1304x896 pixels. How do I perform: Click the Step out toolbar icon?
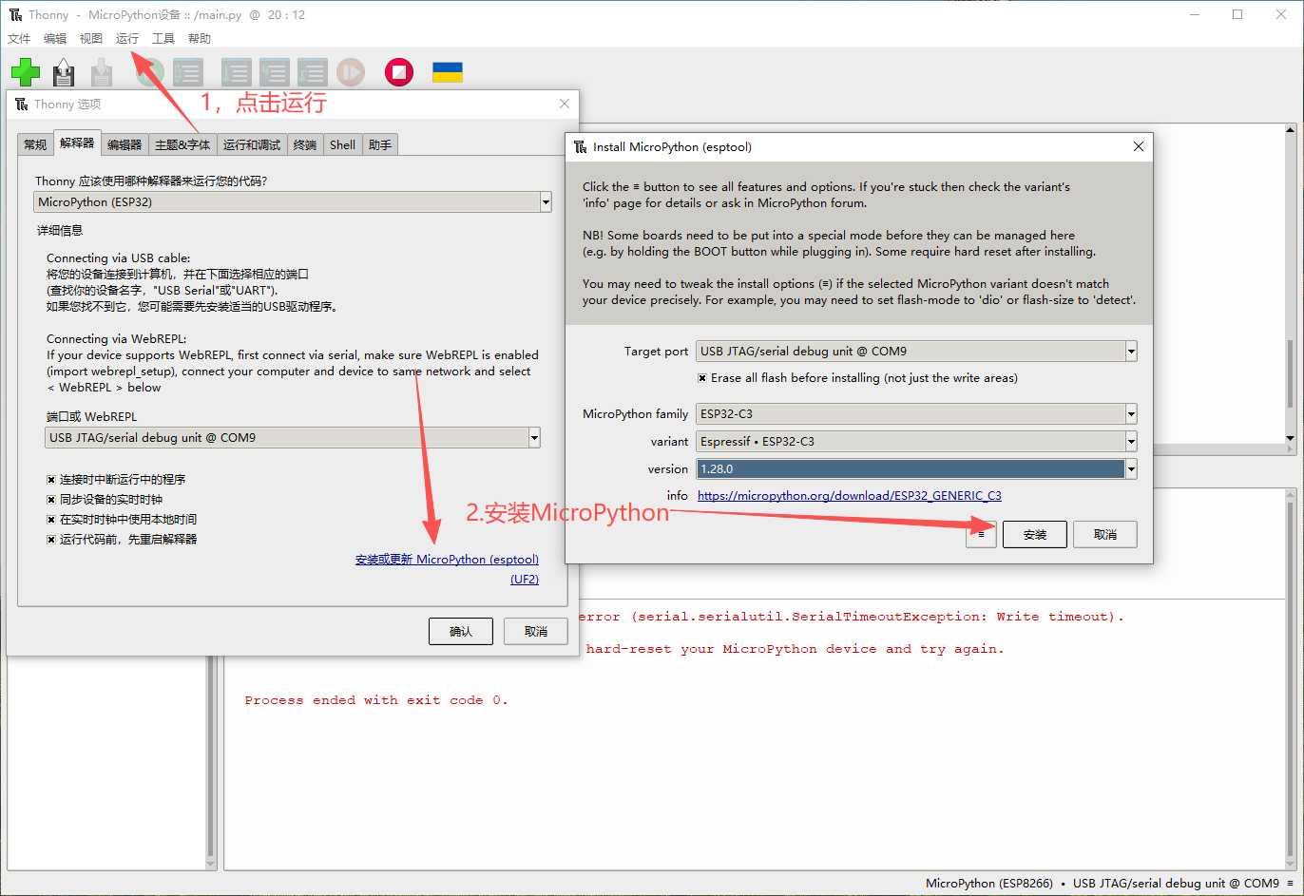tap(312, 72)
